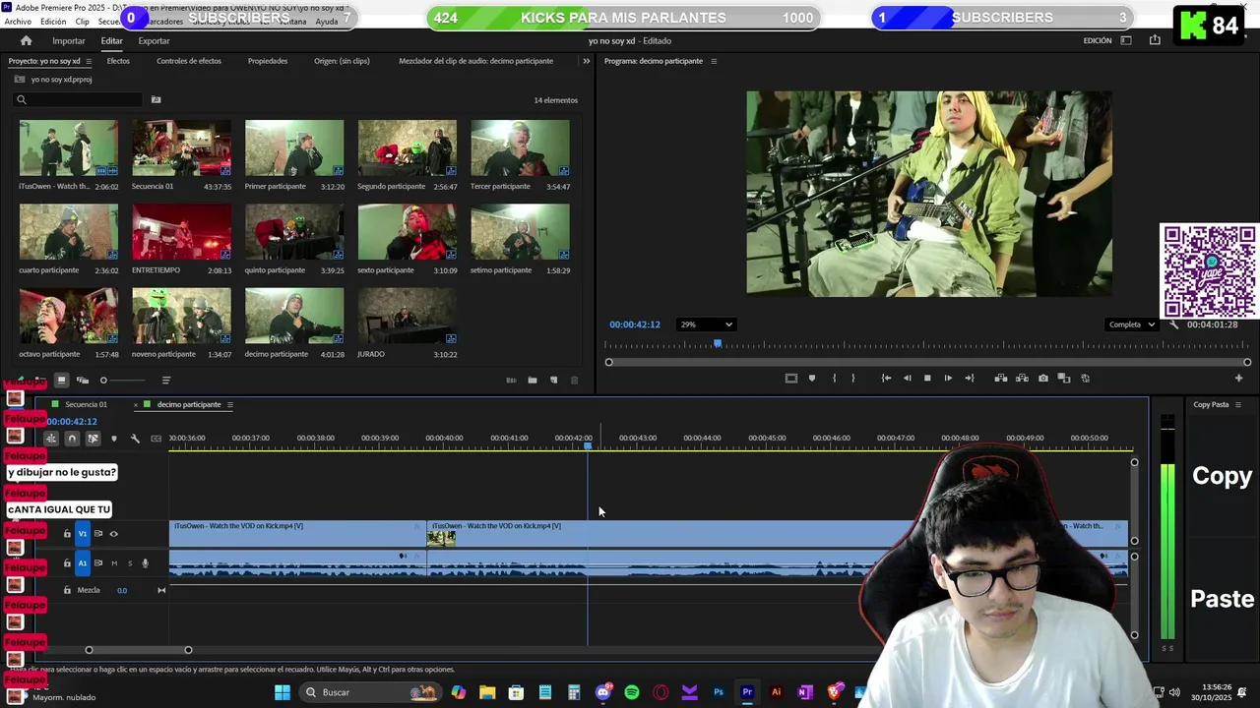Screen dimensions: 1260x708
Task: Toggle safe margins in Program monitor
Action: point(790,378)
